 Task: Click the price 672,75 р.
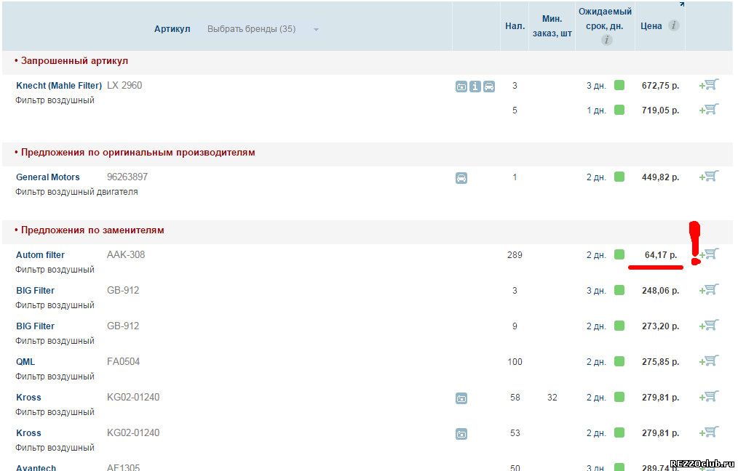click(660, 86)
